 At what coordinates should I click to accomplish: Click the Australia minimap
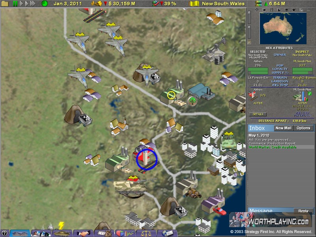click(282, 28)
